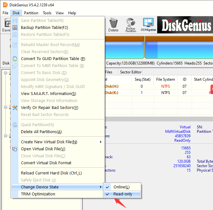Image resolution: width=213 pixels, height=210 pixels.
Task: Open the OS Migration tool
Action: (148, 25)
